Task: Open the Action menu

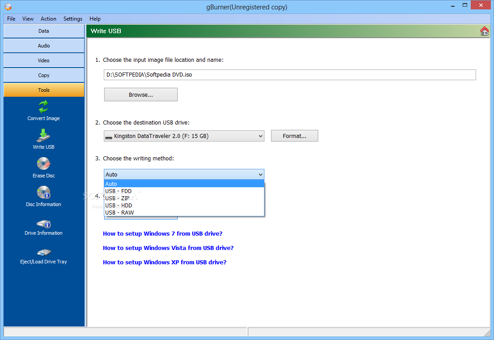Action: pyautogui.click(x=48, y=19)
